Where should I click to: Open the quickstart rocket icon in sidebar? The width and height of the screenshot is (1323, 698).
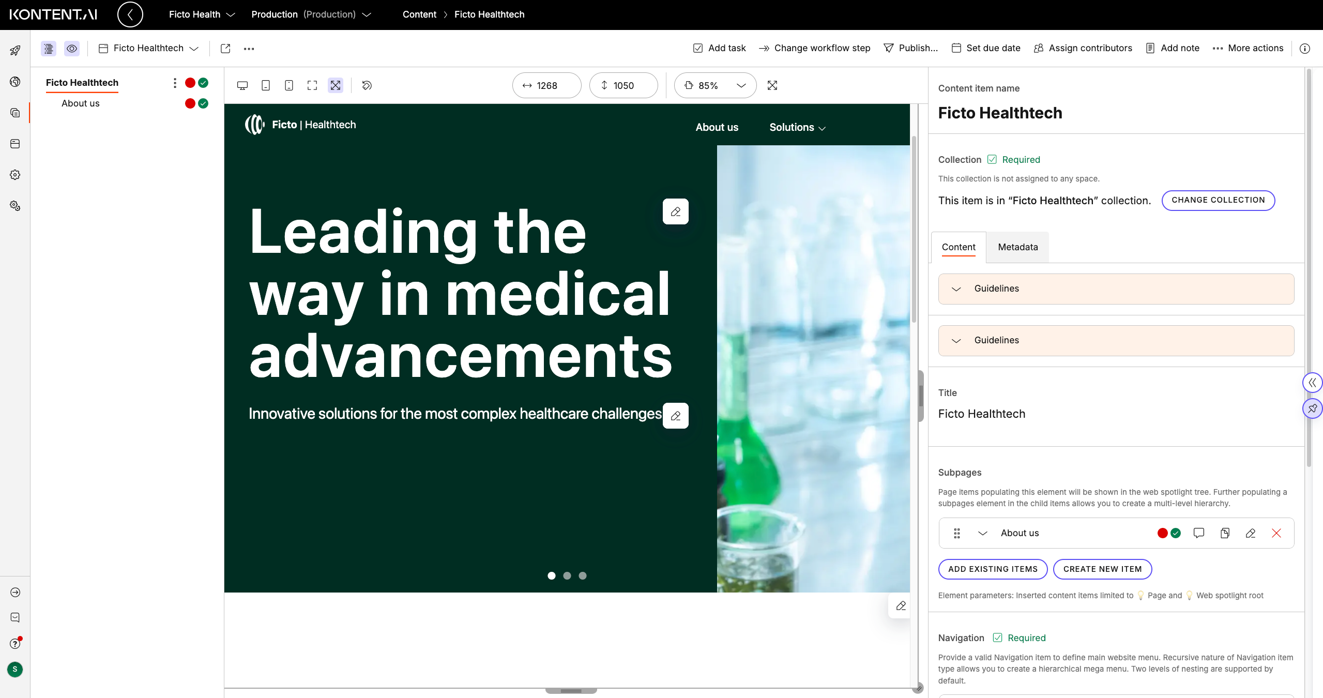[x=14, y=50]
